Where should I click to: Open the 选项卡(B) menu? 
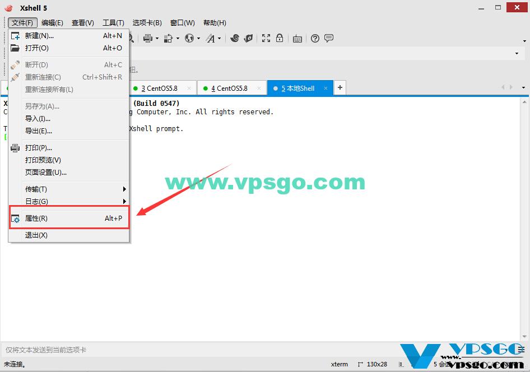point(147,22)
